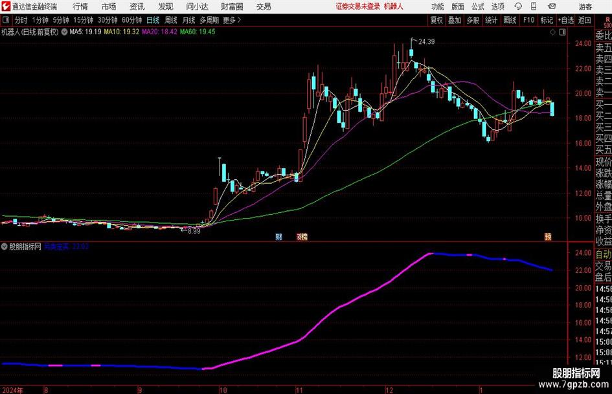Open the mail envelope icon
Image resolution: width=612 pixels, height=394 pixels.
tap(552, 6)
